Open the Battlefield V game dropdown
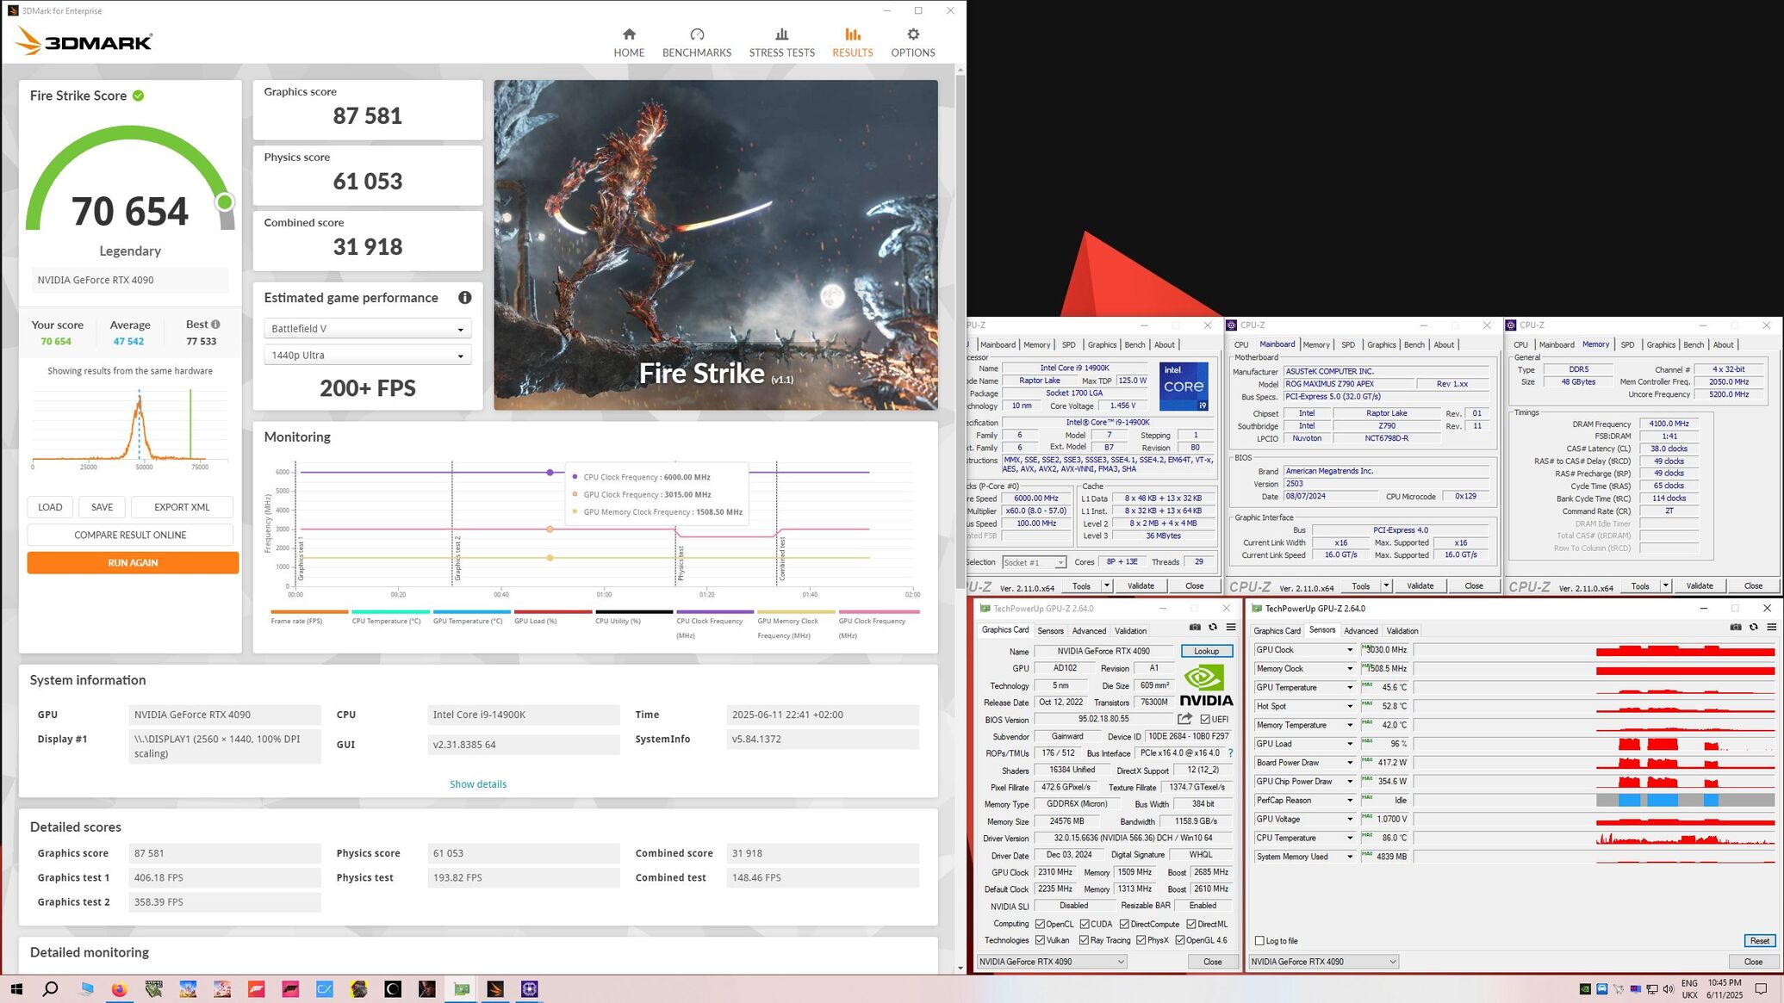 [x=368, y=329]
